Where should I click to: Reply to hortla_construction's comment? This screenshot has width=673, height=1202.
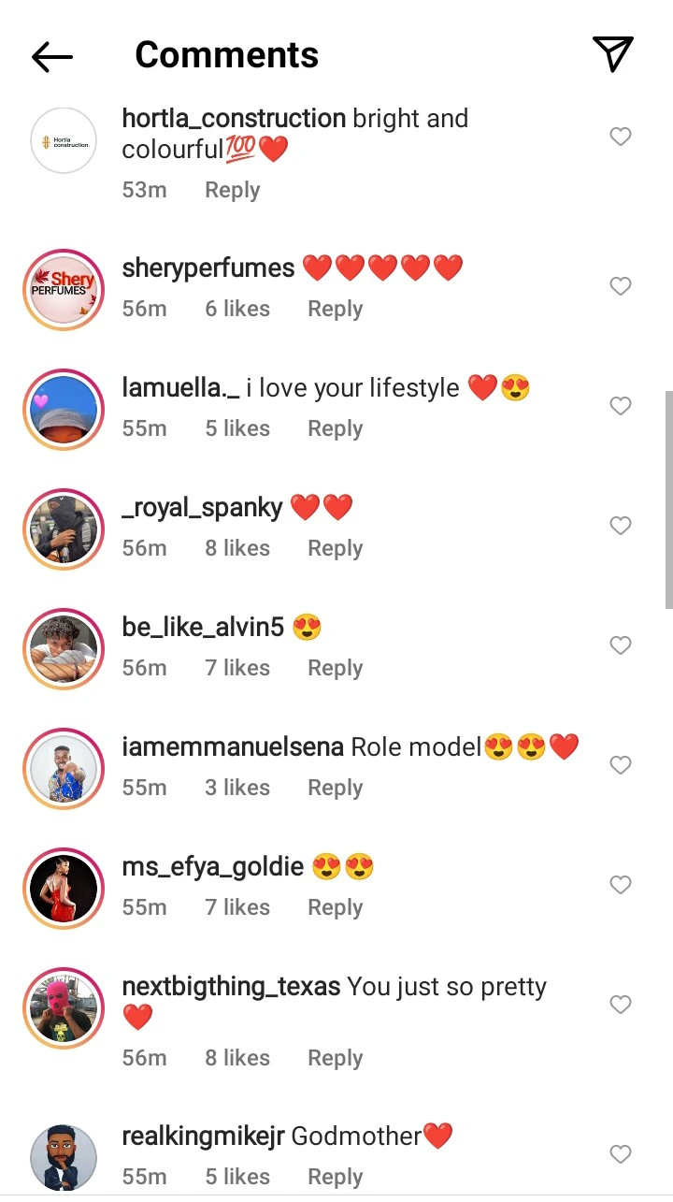232,190
